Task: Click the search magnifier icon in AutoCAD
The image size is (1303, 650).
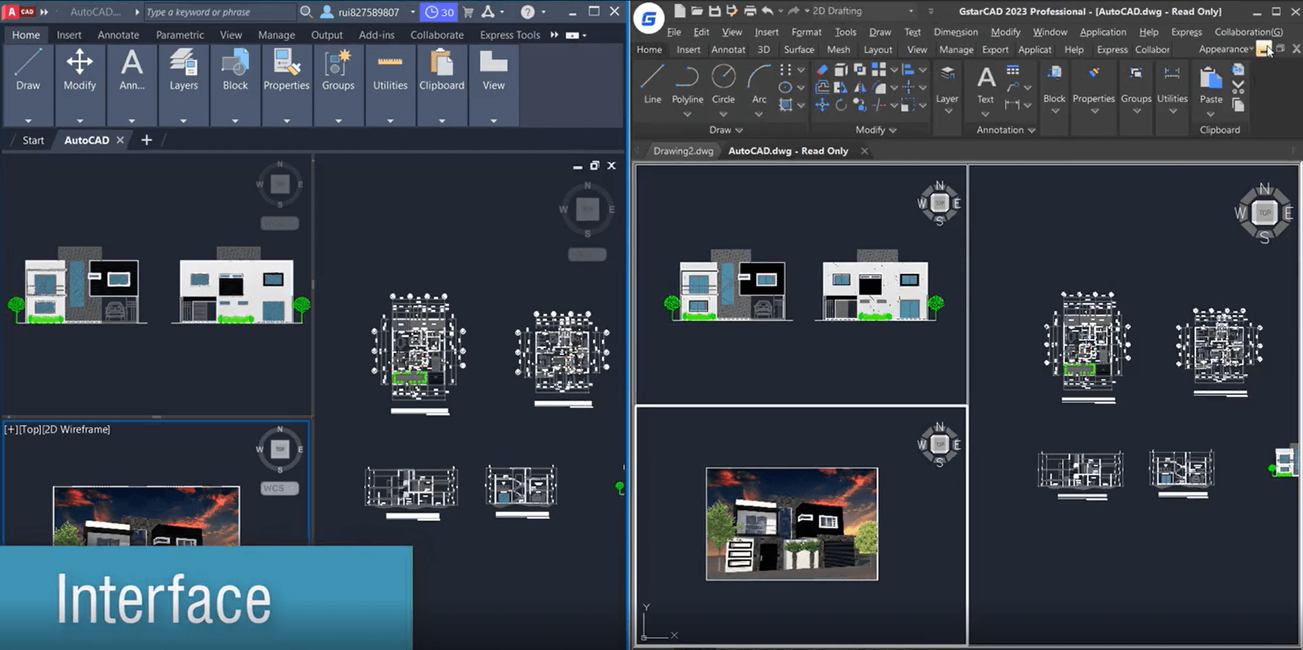Action: 306,12
